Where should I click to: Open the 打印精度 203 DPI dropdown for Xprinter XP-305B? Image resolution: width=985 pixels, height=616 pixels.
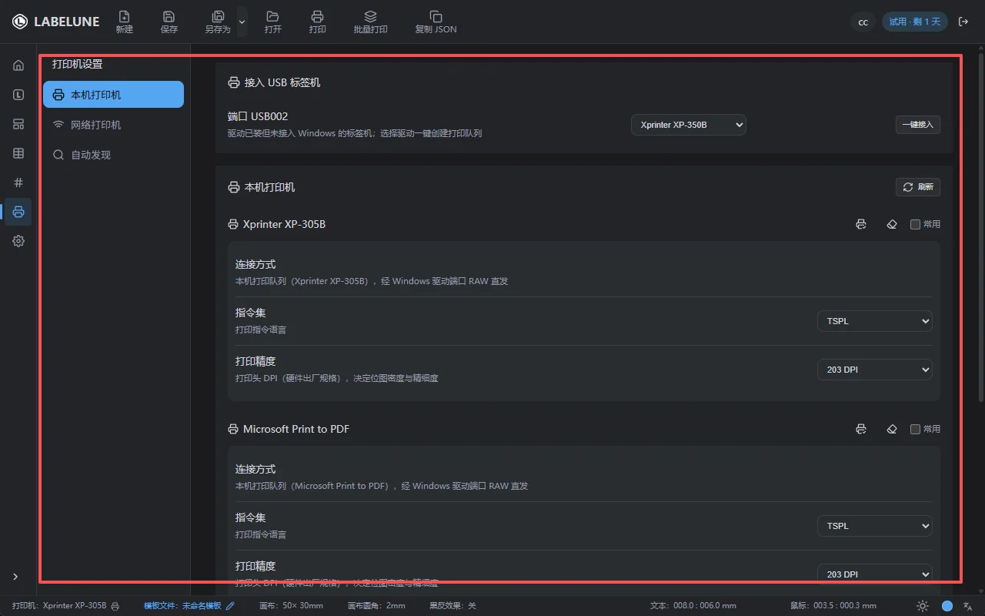[x=875, y=370]
